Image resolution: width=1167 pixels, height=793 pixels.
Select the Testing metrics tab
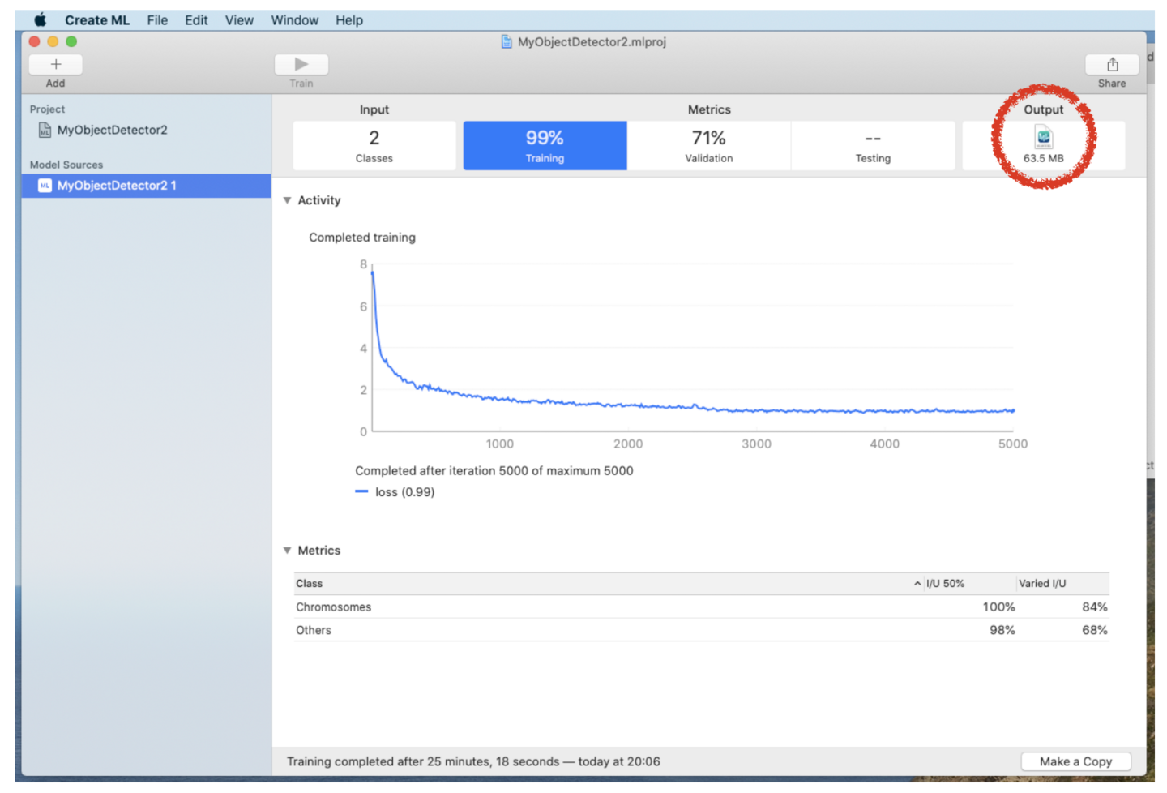873,146
